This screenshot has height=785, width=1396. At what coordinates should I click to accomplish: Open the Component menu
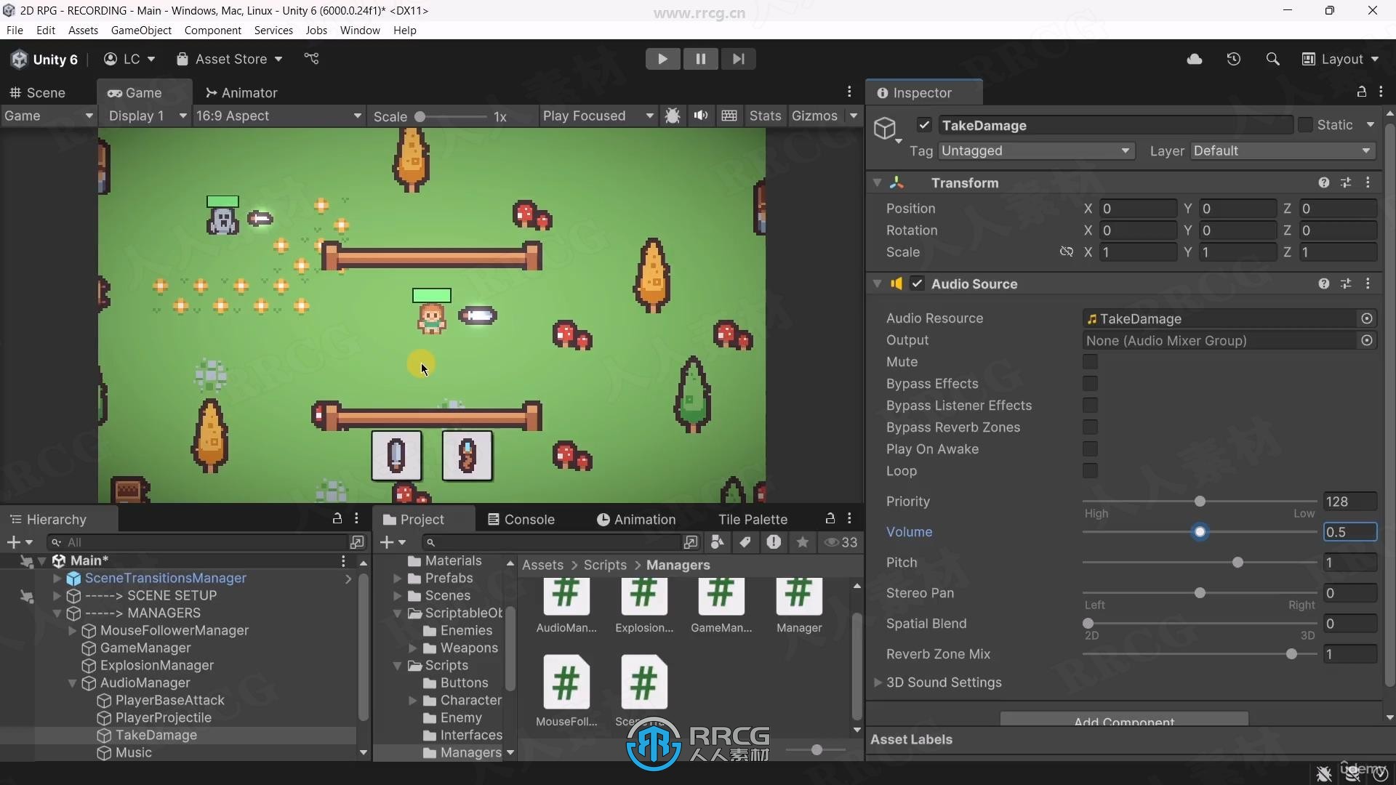tap(212, 31)
